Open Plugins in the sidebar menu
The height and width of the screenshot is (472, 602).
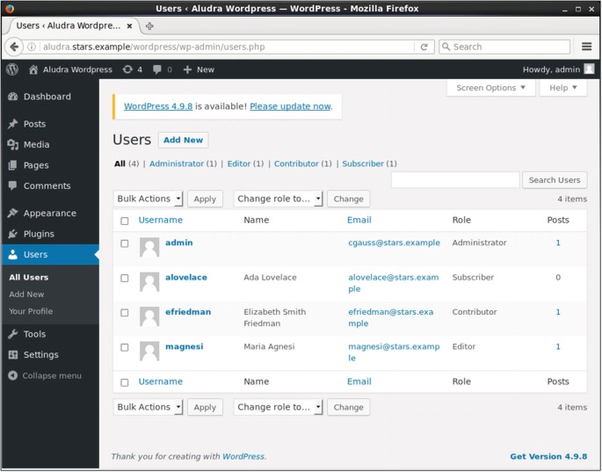[38, 234]
